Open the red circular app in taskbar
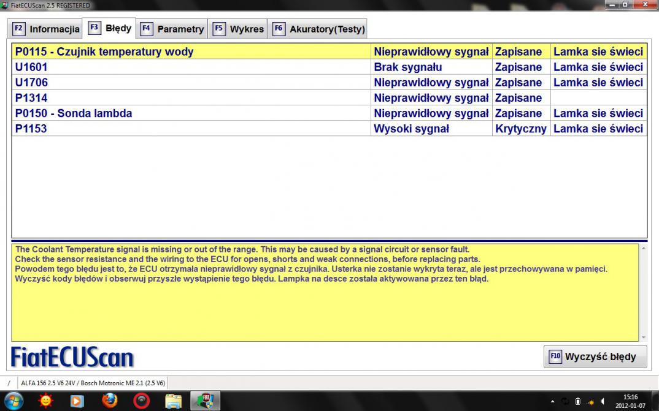Screen dimensions: 659x411 [141, 401]
